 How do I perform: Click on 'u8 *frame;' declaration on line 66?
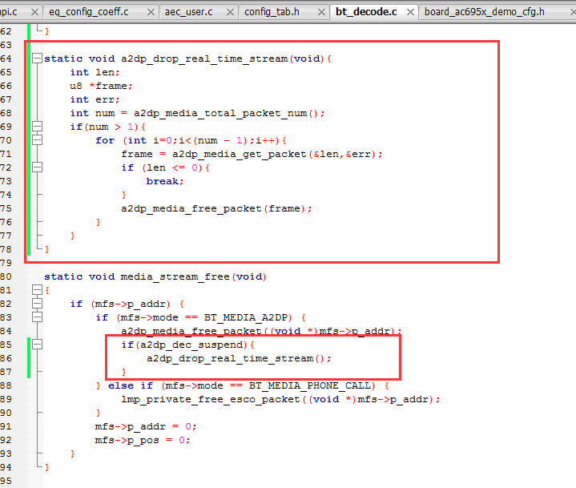(101, 86)
